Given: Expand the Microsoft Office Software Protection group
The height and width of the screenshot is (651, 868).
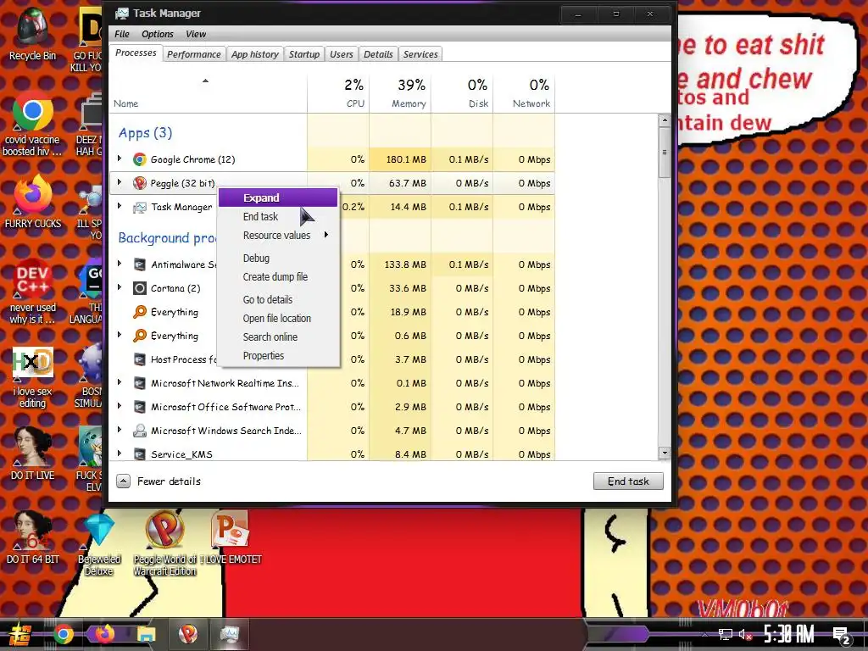Looking at the screenshot, I should click(120, 406).
